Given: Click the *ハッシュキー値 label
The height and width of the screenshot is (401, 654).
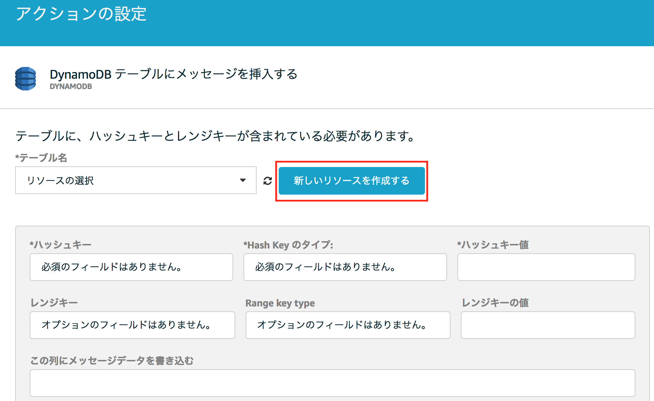Looking at the screenshot, I should pos(493,245).
